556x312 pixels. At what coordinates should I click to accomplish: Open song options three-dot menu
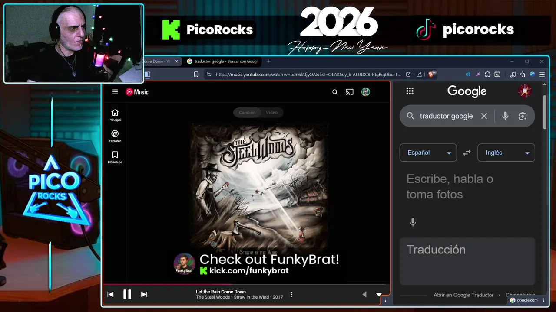click(x=291, y=294)
